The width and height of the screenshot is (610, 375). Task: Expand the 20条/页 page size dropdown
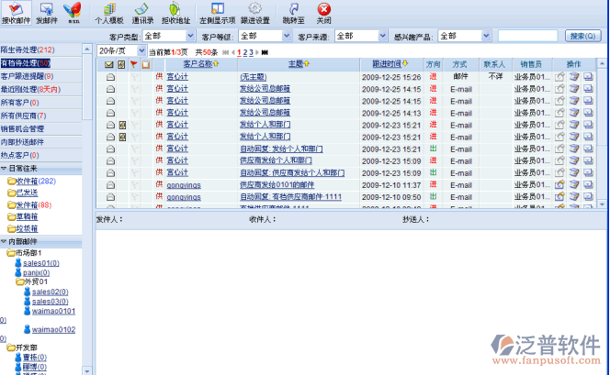(x=119, y=51)
